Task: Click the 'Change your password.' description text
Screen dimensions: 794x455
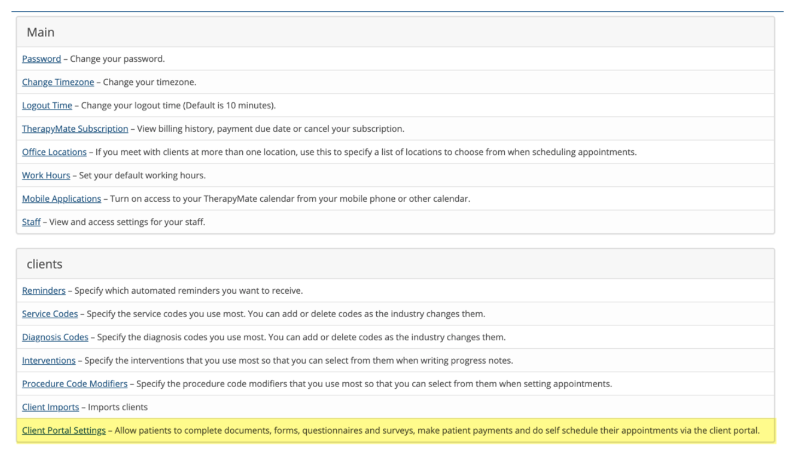Action: (117, 59)
